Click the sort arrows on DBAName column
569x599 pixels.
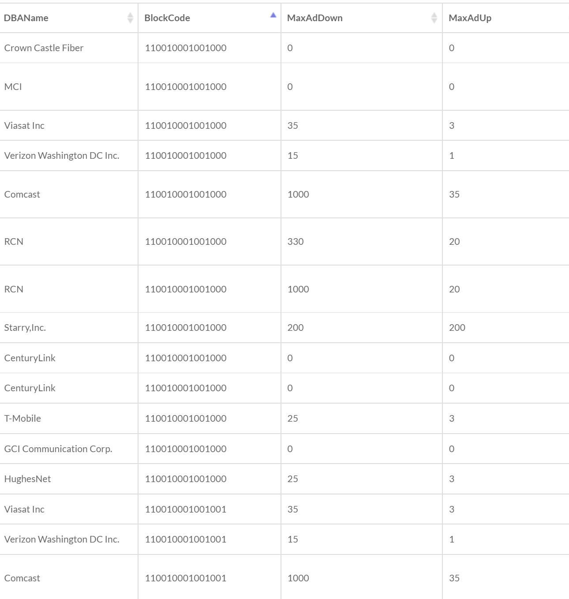(130, 18)
